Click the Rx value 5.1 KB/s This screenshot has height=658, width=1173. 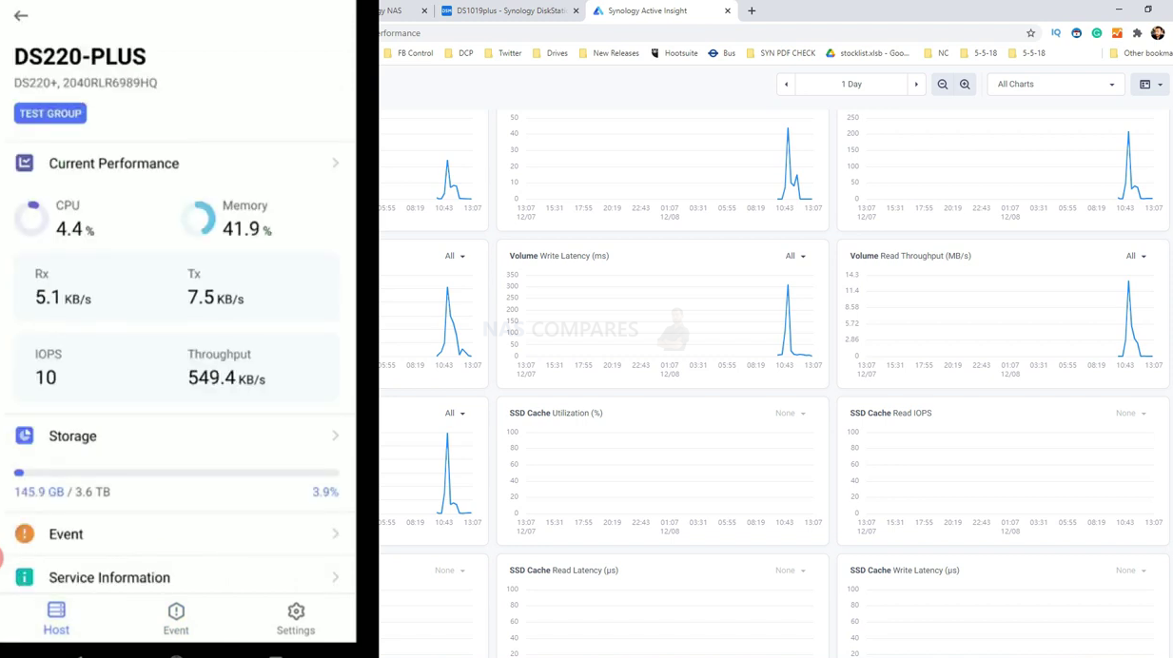63,299
